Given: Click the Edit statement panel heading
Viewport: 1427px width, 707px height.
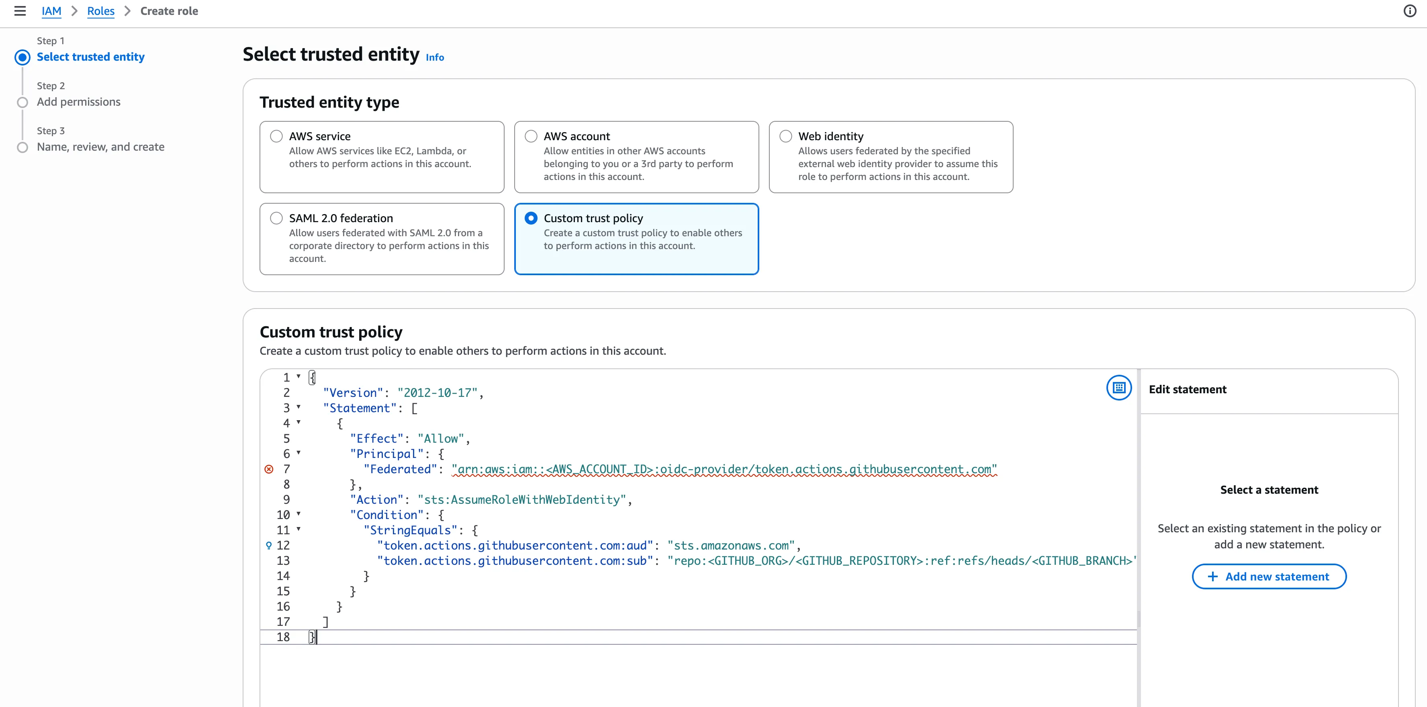Looking at the screenshot, I should [1188, 390].
